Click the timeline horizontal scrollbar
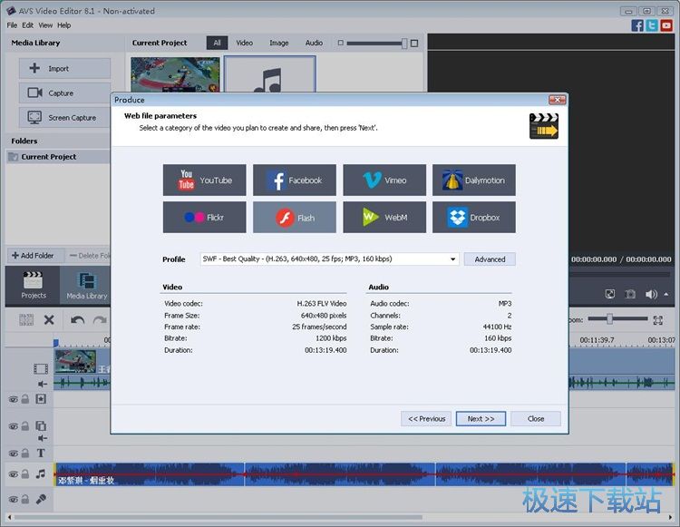 (217, 517)
